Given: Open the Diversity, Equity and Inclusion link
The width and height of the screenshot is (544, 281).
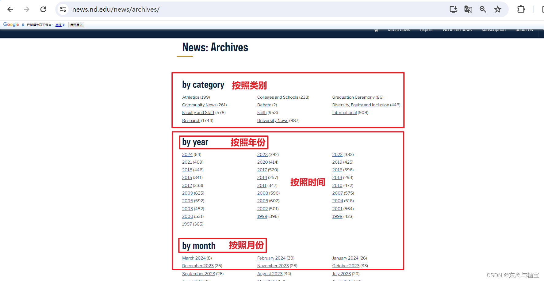Looking at the screenshot, I should [x=361, y=105].
